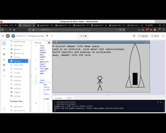Viewport: 166px width, 133px height.
Task: Open game.py in file tree
Action: point(18,49)
